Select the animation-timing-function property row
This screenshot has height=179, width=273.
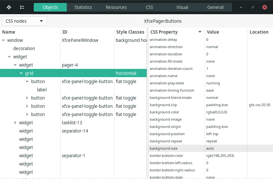click(x=211, y=90)
